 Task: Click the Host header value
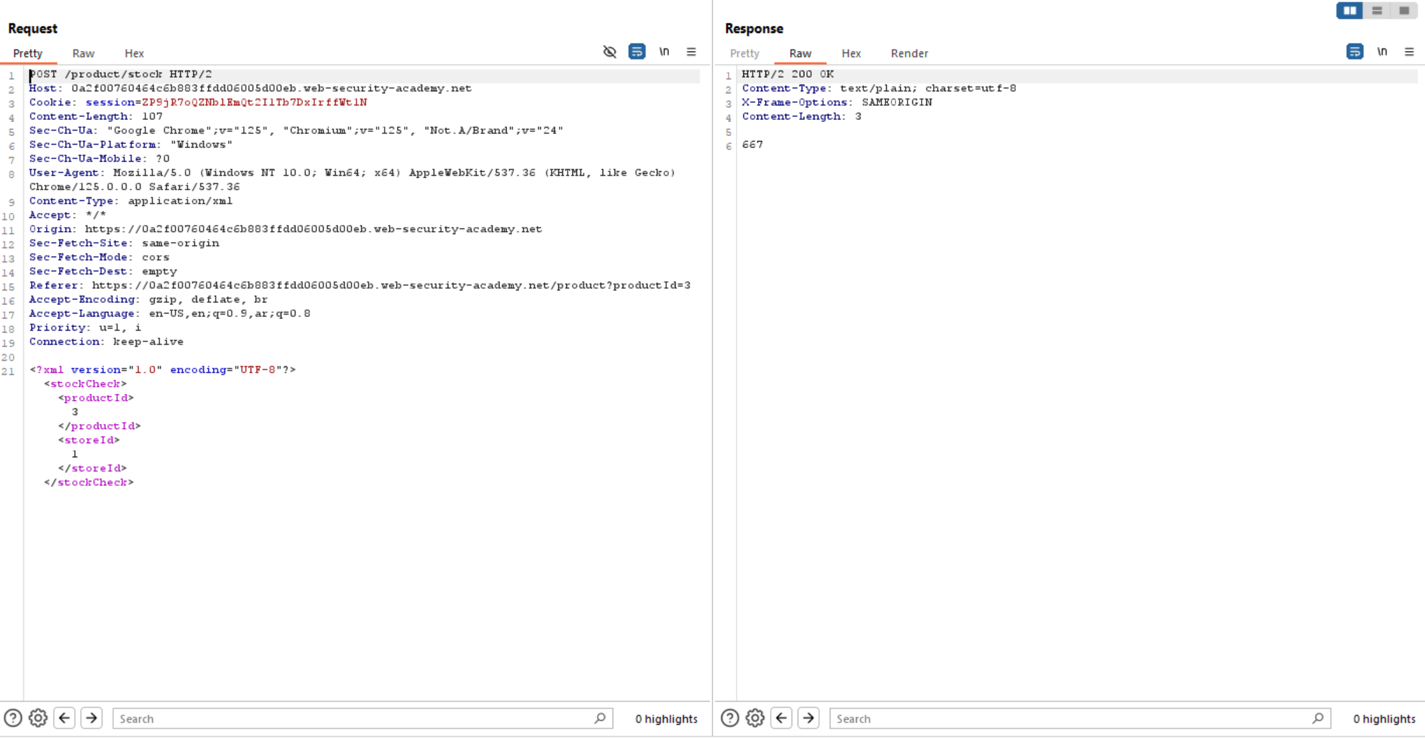tap(271, 88)
